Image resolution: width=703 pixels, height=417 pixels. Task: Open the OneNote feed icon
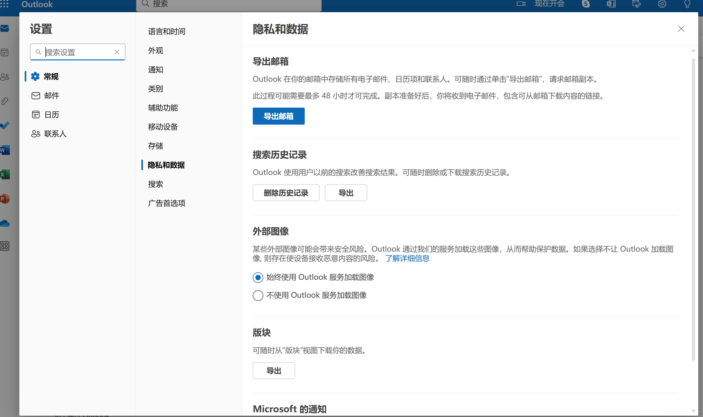(611, 4)
